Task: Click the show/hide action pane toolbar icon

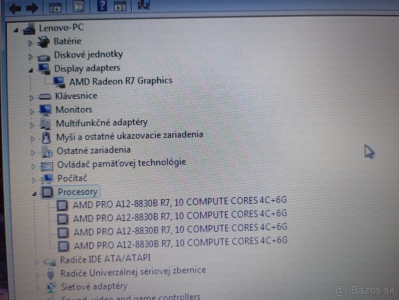Action: [x=120, y=6]
